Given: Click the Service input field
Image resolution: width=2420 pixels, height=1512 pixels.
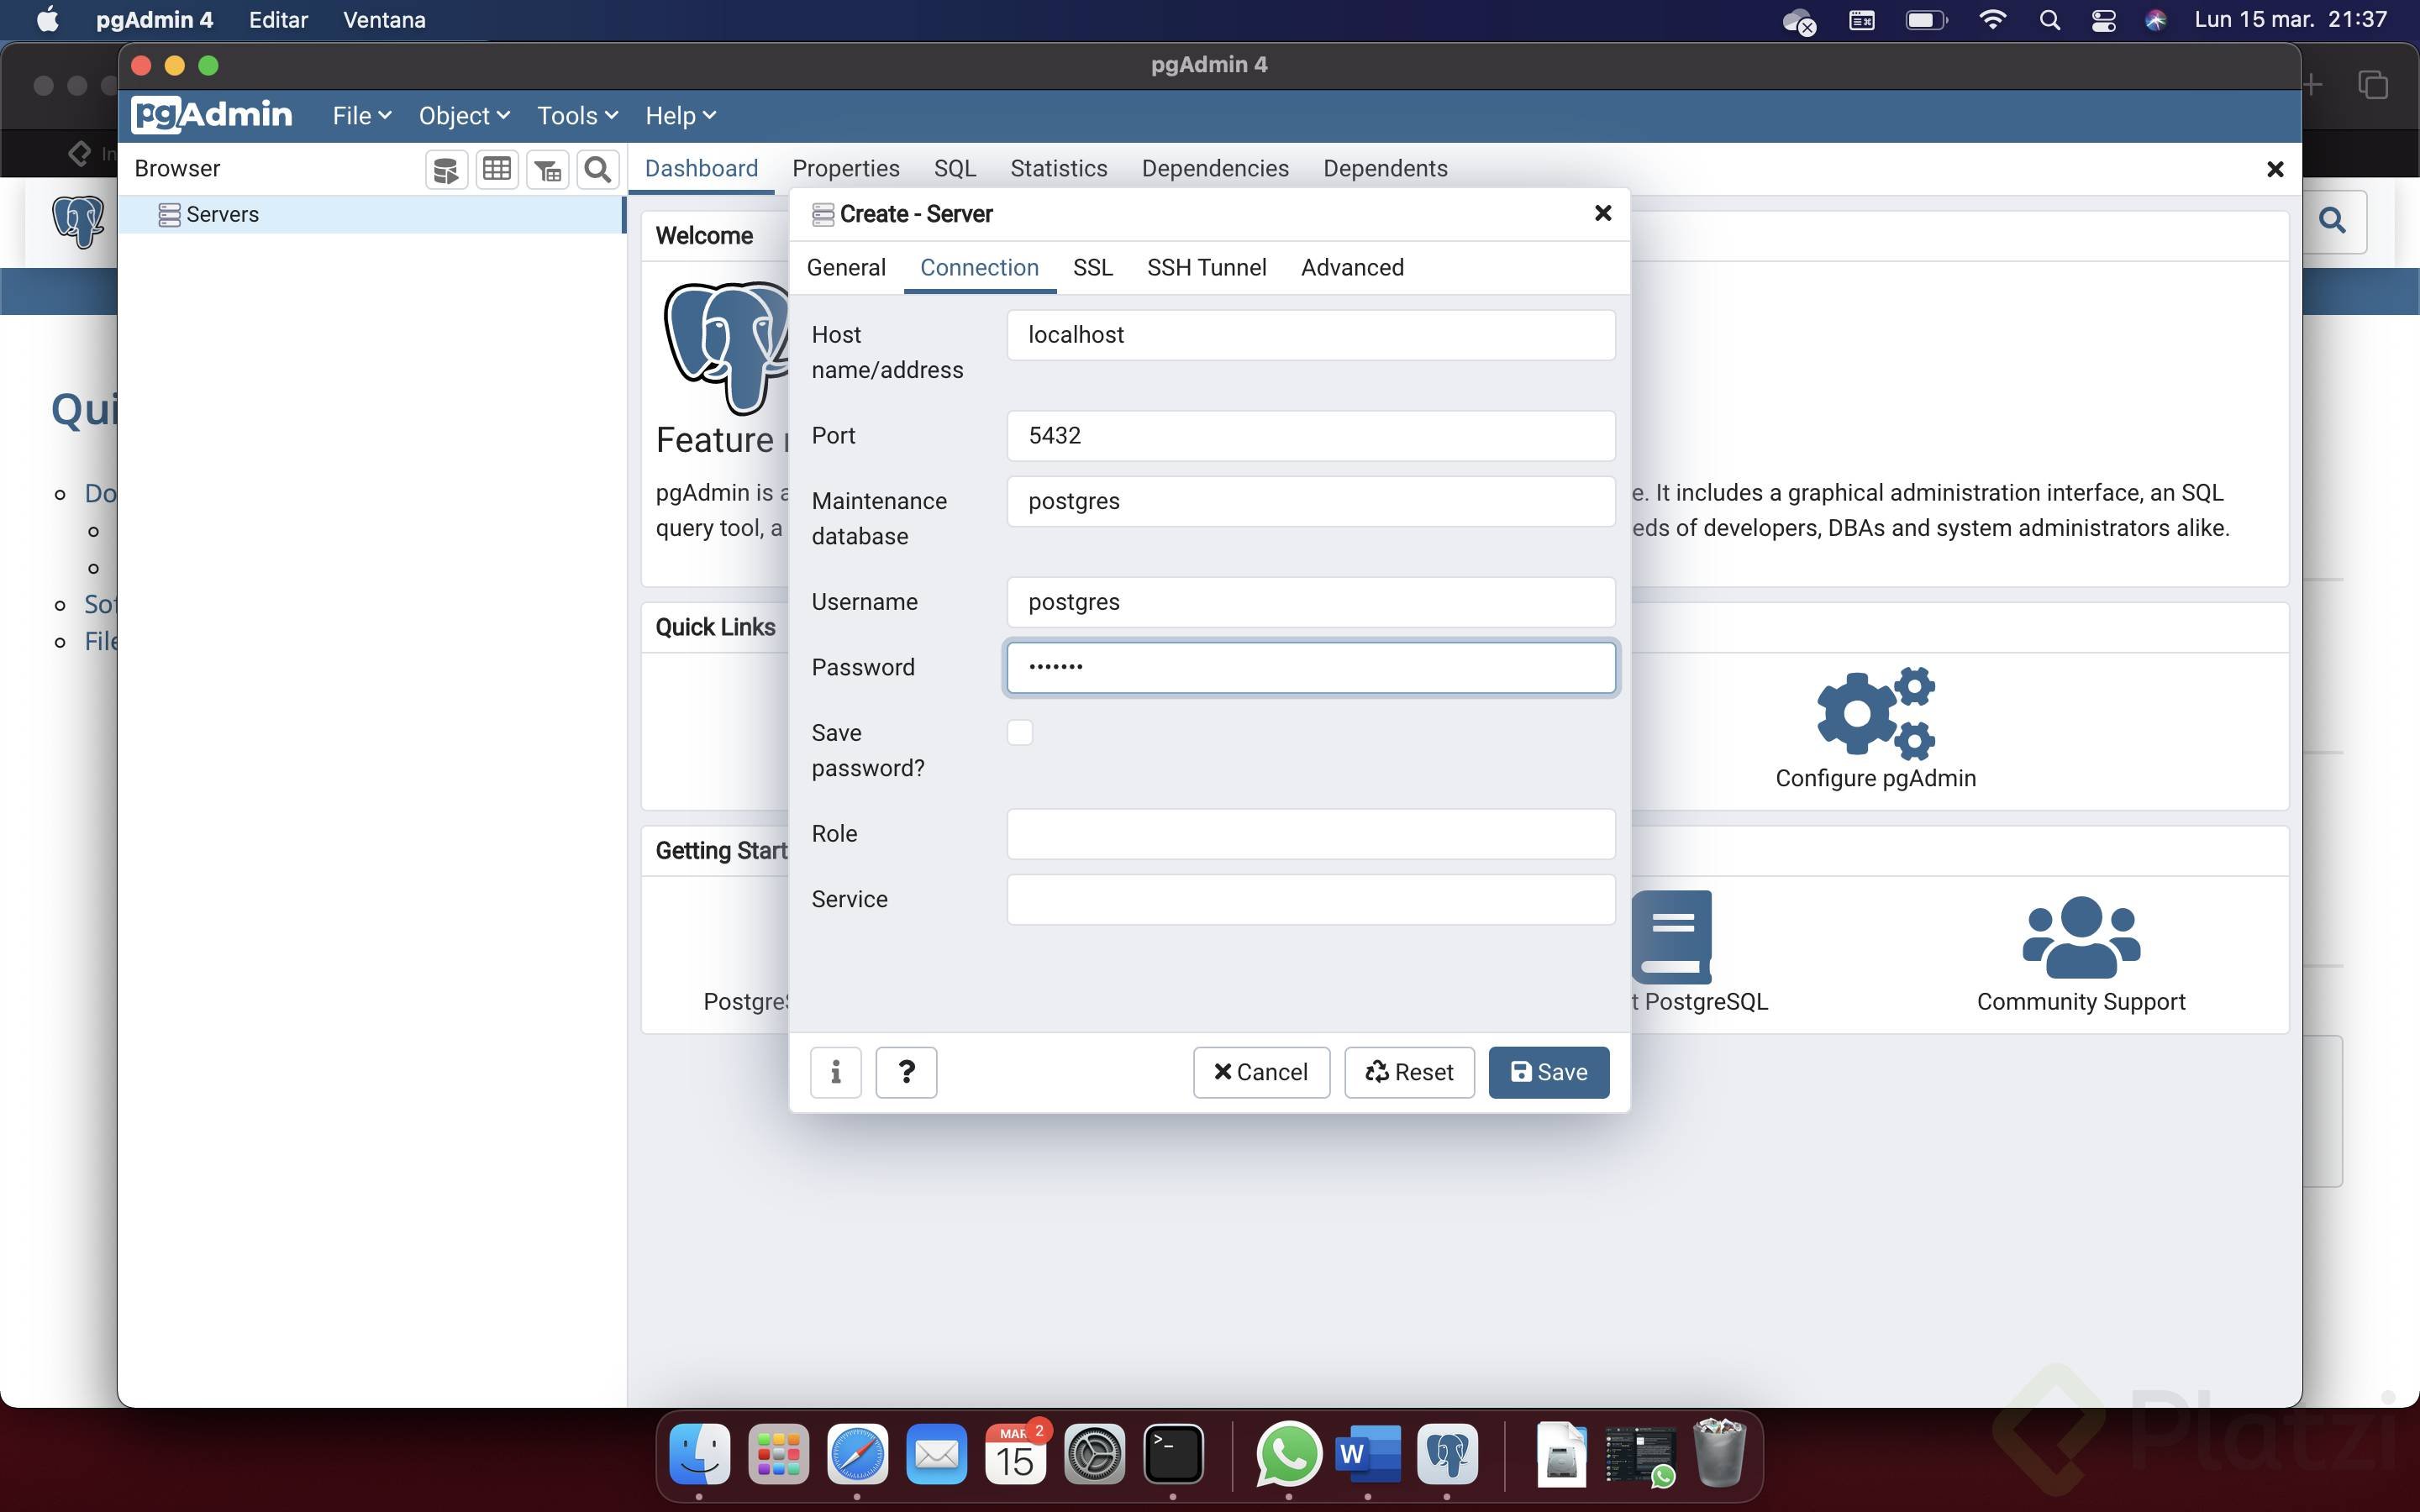Looking at the screenshot, I should pyautogui.click(x=1310, y=900).
